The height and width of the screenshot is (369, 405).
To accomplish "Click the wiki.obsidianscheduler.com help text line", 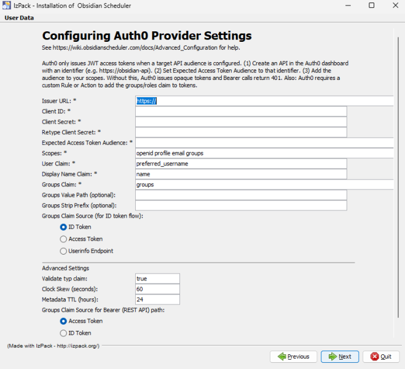I will pos(141,48).
